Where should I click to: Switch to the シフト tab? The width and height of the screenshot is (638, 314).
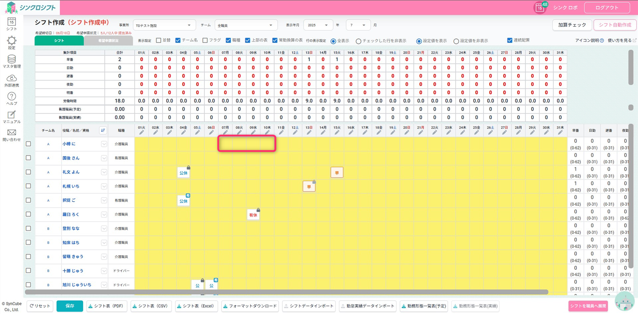59,41
